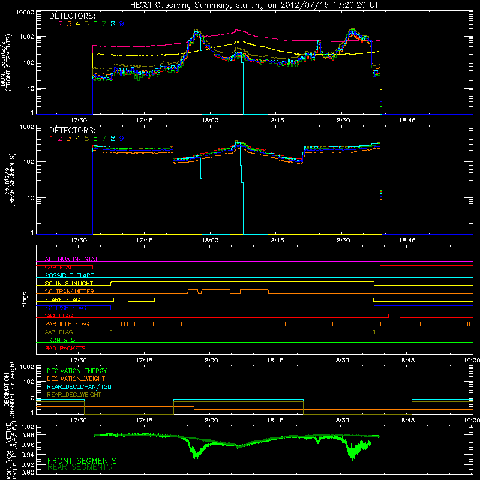Select olive detector 5 in rear segments legend

pyautogui.click(x=86, y=139)
